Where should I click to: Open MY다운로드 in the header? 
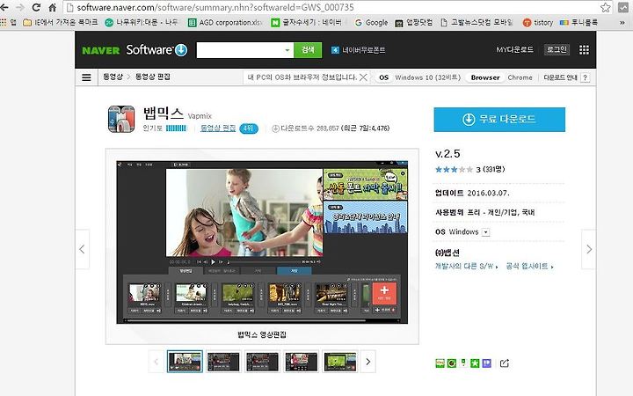coord(514,49)
